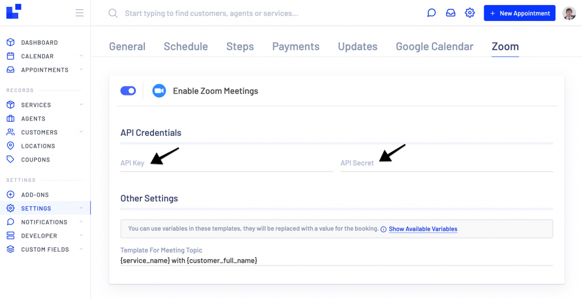Click the user avatar in top right
Viewport: 582px width, 299px height.
pos(569,14)
